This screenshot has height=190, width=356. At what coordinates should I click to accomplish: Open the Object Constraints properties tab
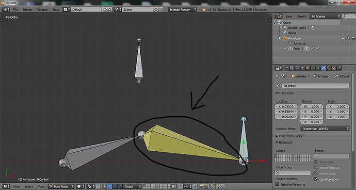click(x=313, y=68)
